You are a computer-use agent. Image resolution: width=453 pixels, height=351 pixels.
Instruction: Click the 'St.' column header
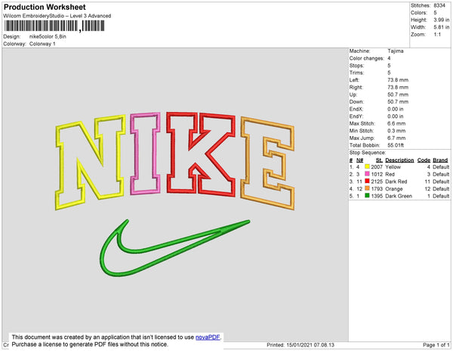tap(379, 160)
